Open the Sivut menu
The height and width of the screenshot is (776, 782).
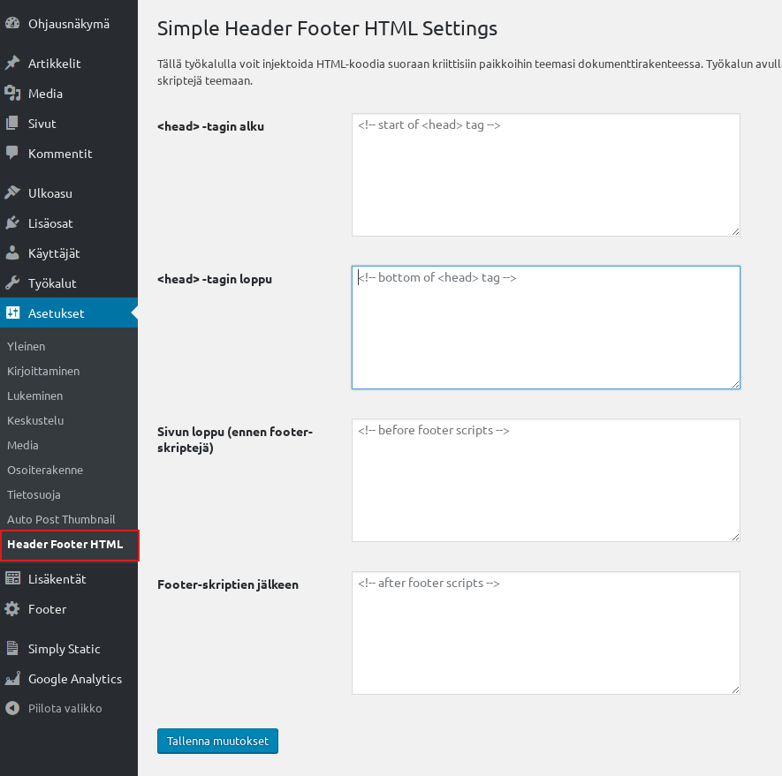pos(69,123)
